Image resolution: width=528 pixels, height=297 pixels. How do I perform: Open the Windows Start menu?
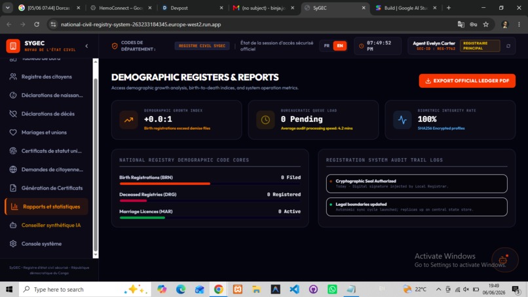pos(9,289)
